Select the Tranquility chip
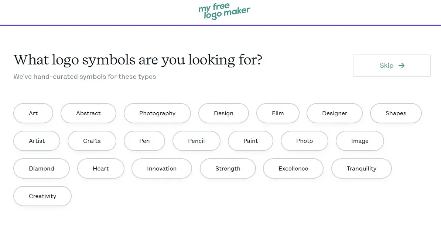This screenshot has width=441, height=225. [362, 169]
